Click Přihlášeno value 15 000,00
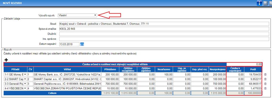 (x=110, y=88)
